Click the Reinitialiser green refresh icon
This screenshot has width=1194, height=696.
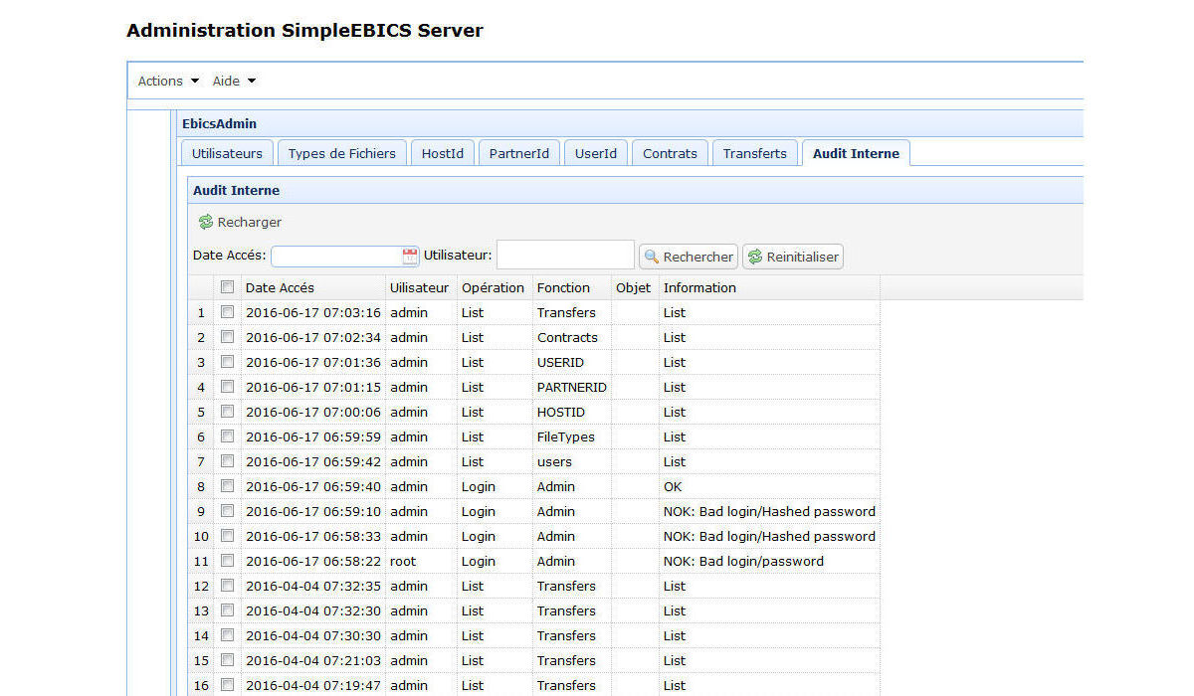tap(754, 257)
